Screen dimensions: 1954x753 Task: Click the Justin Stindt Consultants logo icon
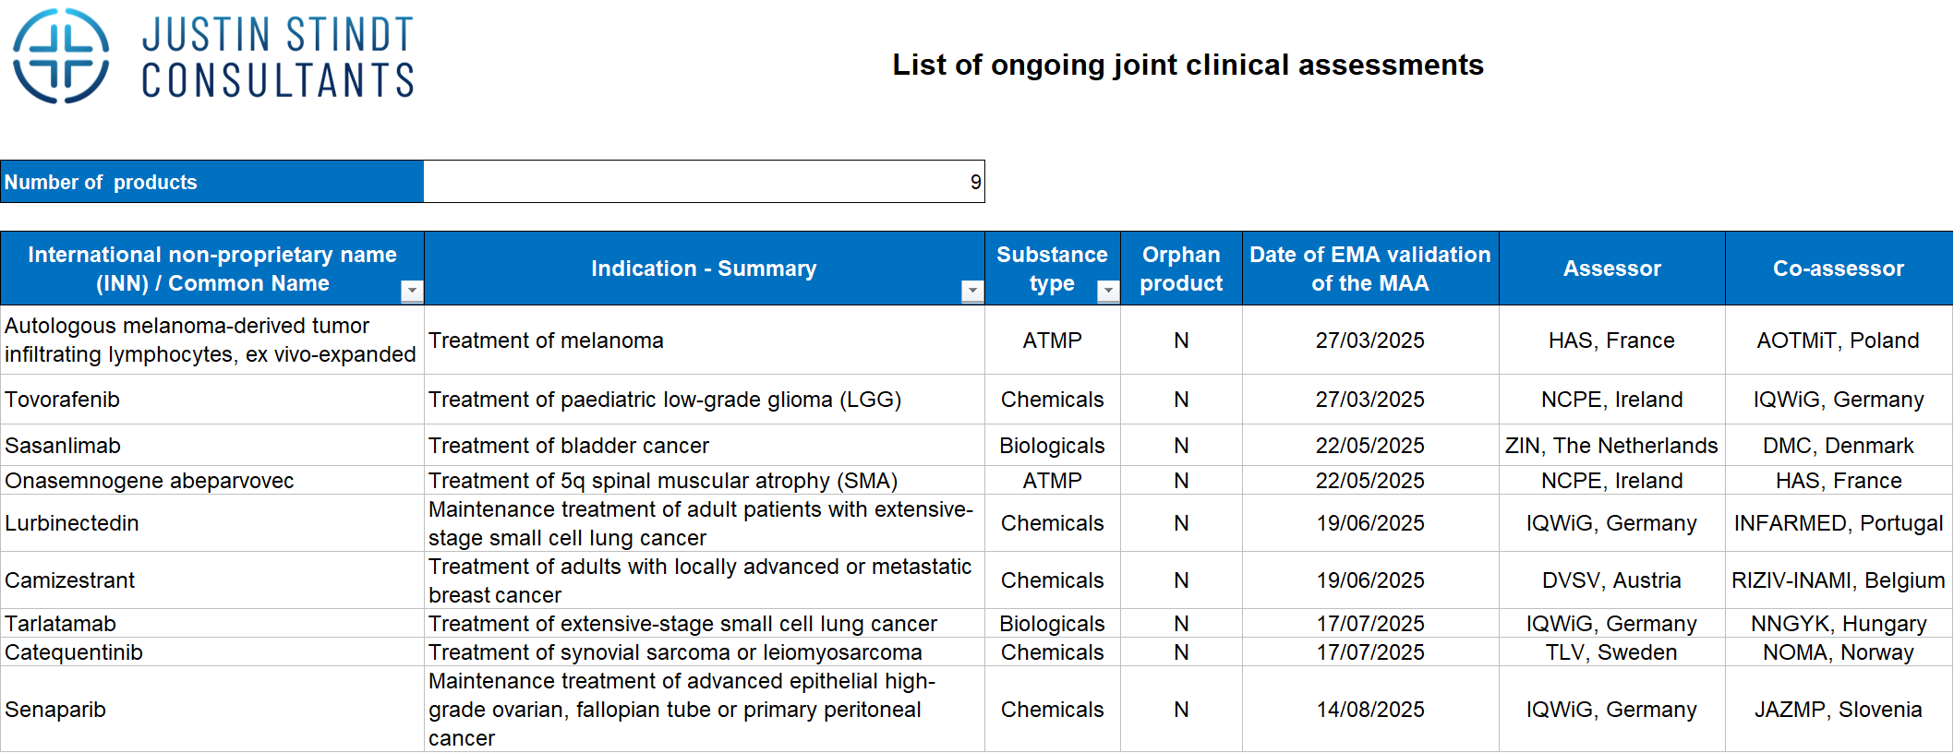(61, 56)
